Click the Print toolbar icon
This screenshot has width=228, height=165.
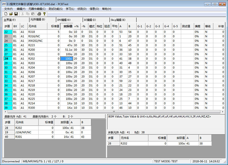click(39, 14)
